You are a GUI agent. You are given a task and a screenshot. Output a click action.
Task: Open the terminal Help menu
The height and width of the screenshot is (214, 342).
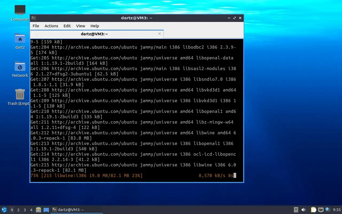tap(95, 26)
